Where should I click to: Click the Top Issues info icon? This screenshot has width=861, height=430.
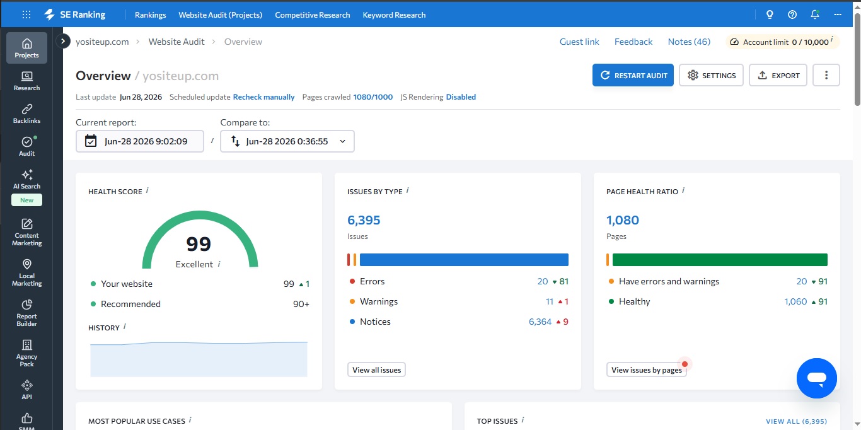[x=523, y=420]
